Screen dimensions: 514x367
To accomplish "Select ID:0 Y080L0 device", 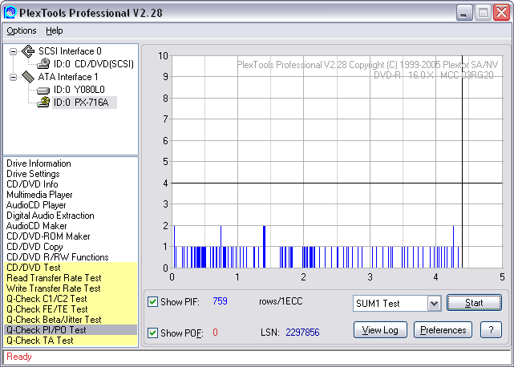I will pos(79,90).
